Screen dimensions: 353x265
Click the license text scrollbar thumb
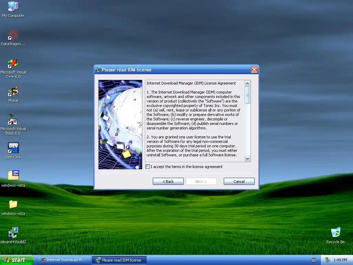tap(247, 95)
